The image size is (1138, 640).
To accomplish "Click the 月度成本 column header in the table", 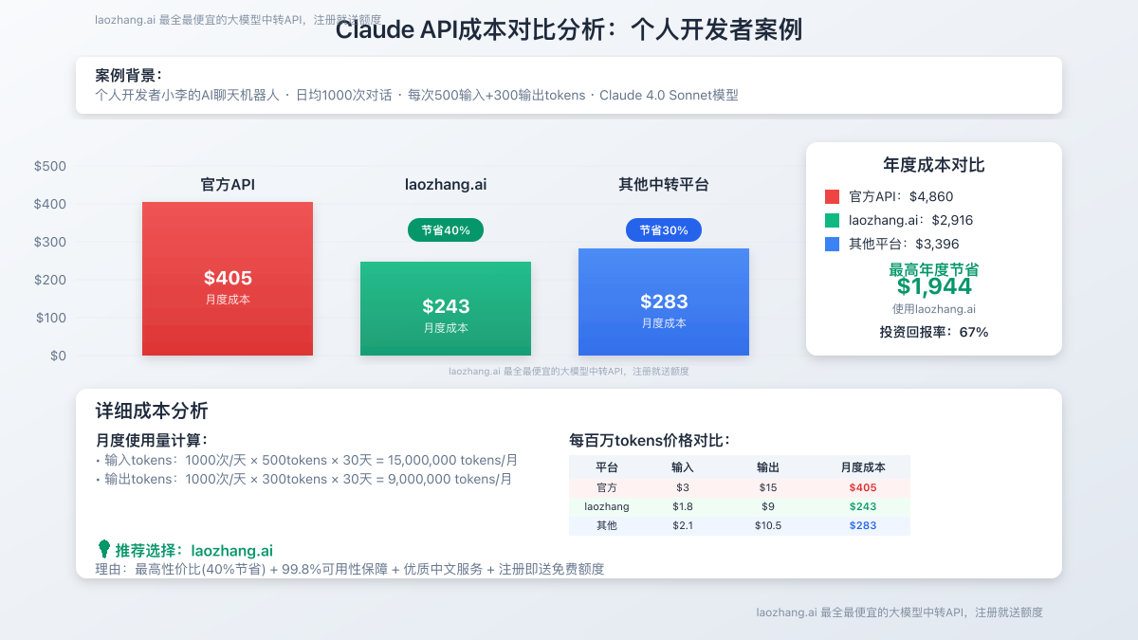I will [x=863, y=467].
